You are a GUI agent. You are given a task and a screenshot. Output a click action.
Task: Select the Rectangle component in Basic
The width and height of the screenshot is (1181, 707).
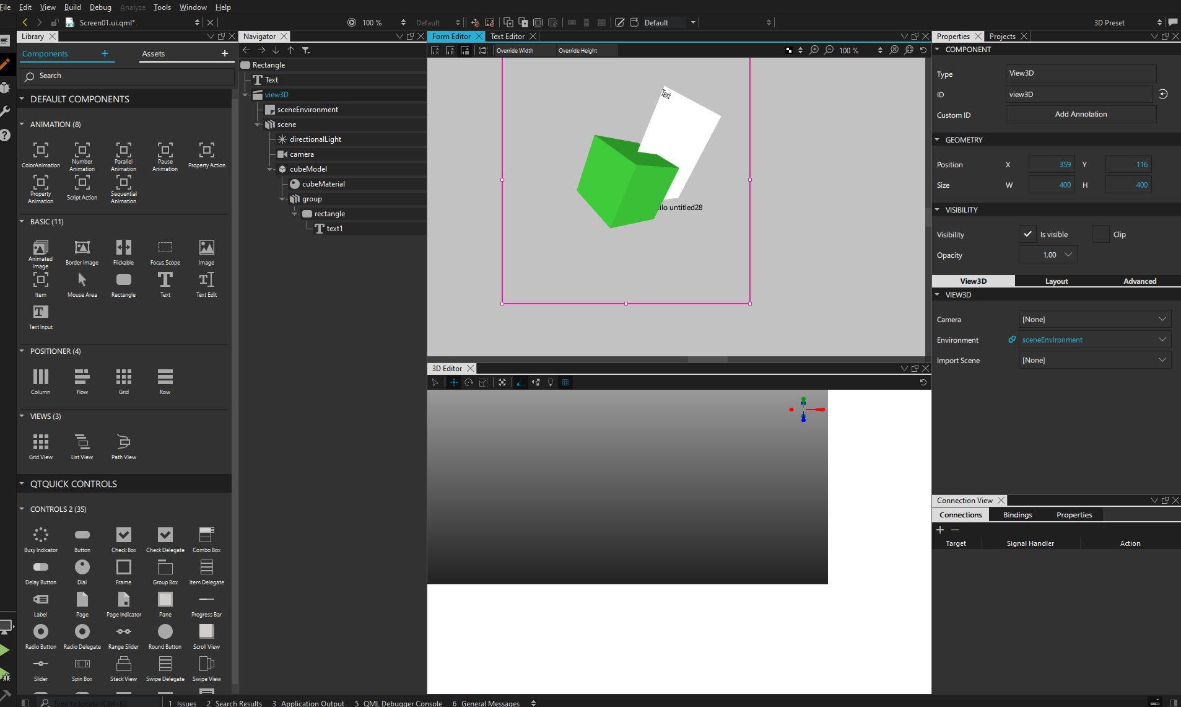point(123,281)
